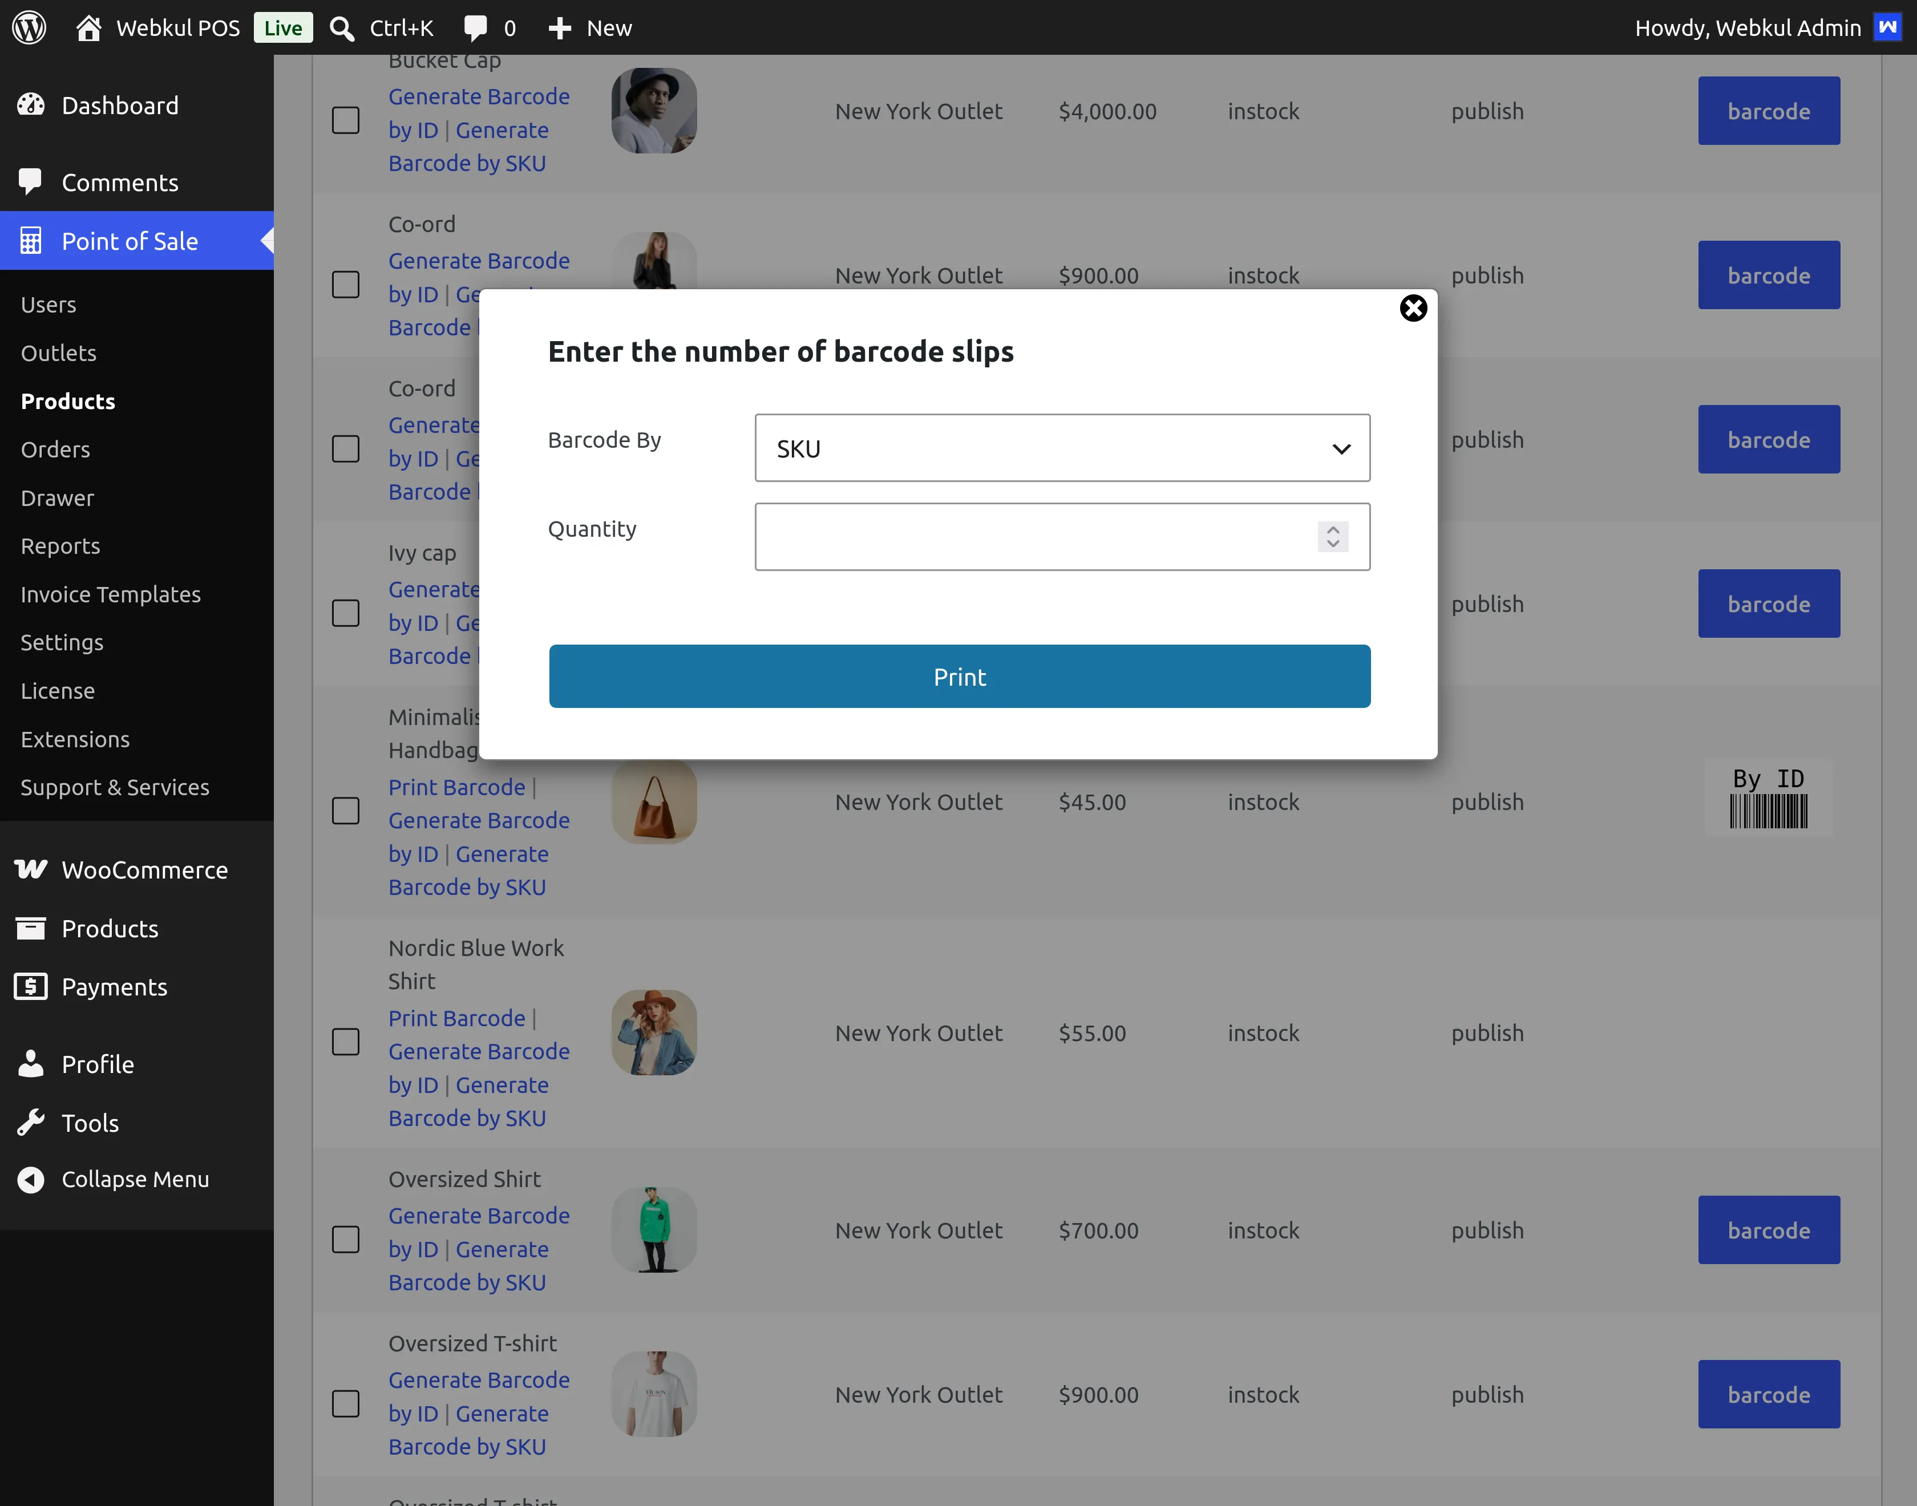
Task: Open the Orders submenu item
Action: (x=55, y=449)
